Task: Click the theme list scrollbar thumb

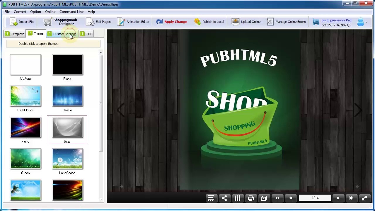Action: click(101, 103)
